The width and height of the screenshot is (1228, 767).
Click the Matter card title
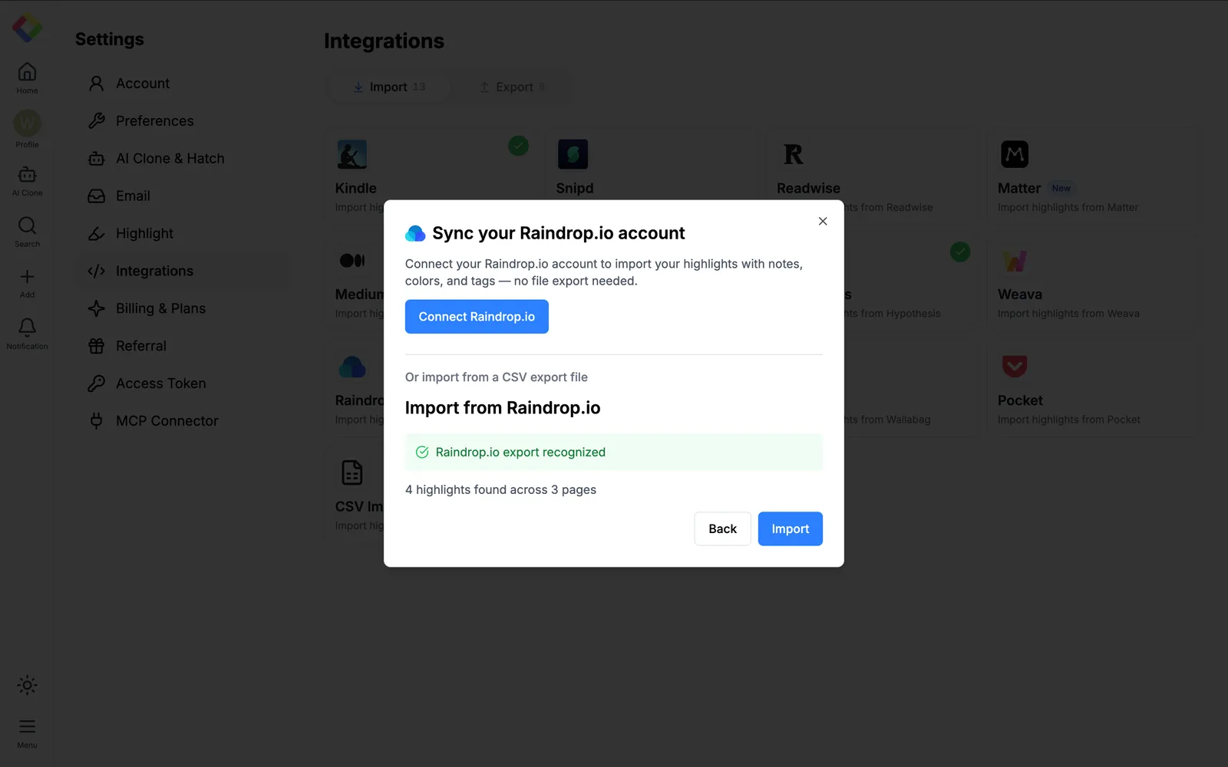1019,189
